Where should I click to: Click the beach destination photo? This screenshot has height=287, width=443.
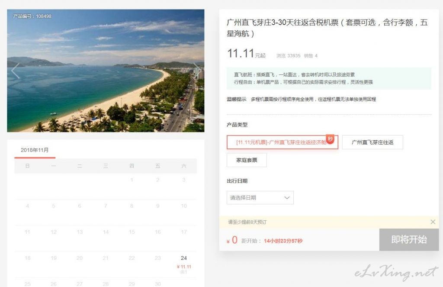(106, 71)
